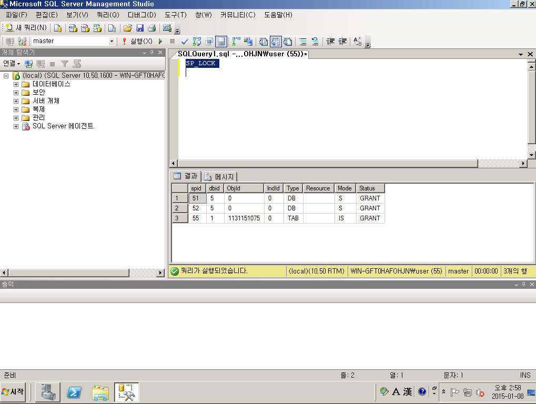Open the Activity Monitor icon

coord(167,28)
